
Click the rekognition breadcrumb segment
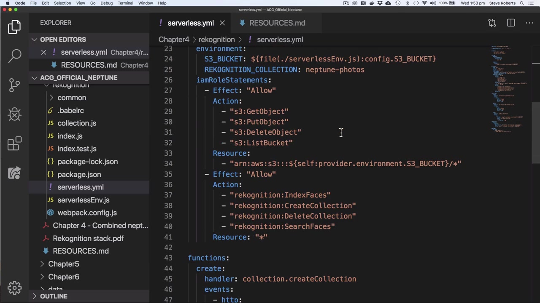point(216,40)
